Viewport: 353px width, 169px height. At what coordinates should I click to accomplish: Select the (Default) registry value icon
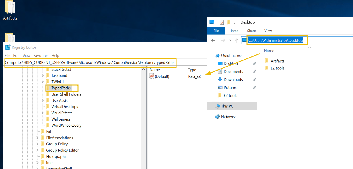point(152,76)
